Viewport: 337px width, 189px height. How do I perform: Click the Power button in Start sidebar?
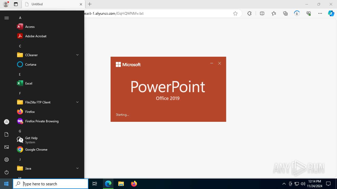7,172
